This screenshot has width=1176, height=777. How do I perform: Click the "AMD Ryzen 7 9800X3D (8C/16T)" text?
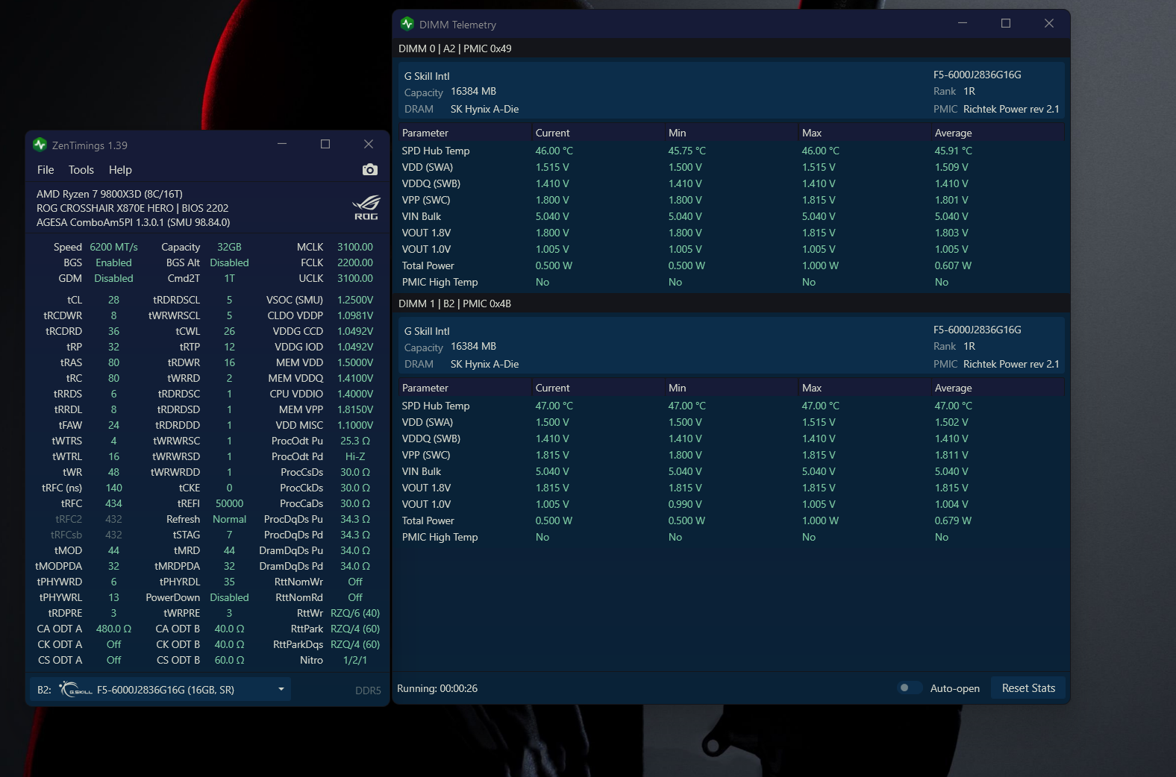pyautogui.click(x=110, y=194)
